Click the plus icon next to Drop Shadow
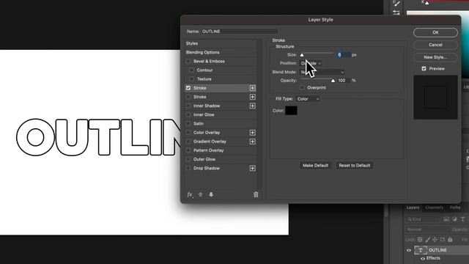The height and width of the screenshot is (264, 469). click(252, 168)
